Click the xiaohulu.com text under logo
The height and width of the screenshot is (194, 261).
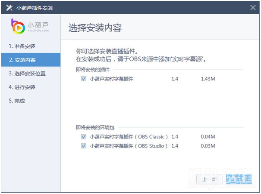pyautogui.click(x=38, y=31)
